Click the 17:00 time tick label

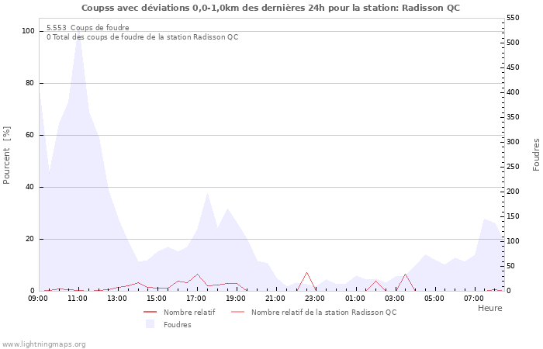pyautogui.click(x=196, y=299)
